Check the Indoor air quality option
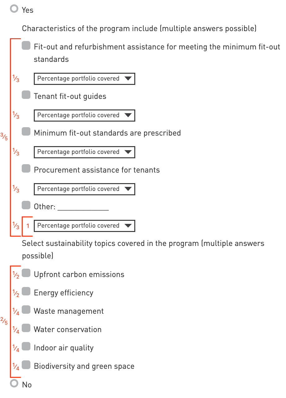Screen dimensions: 286x398 [26, 347]
